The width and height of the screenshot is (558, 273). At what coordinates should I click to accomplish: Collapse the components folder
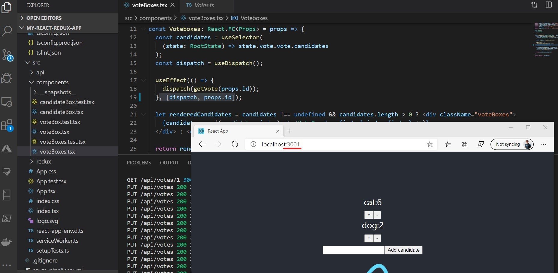[x=52, y=82]
